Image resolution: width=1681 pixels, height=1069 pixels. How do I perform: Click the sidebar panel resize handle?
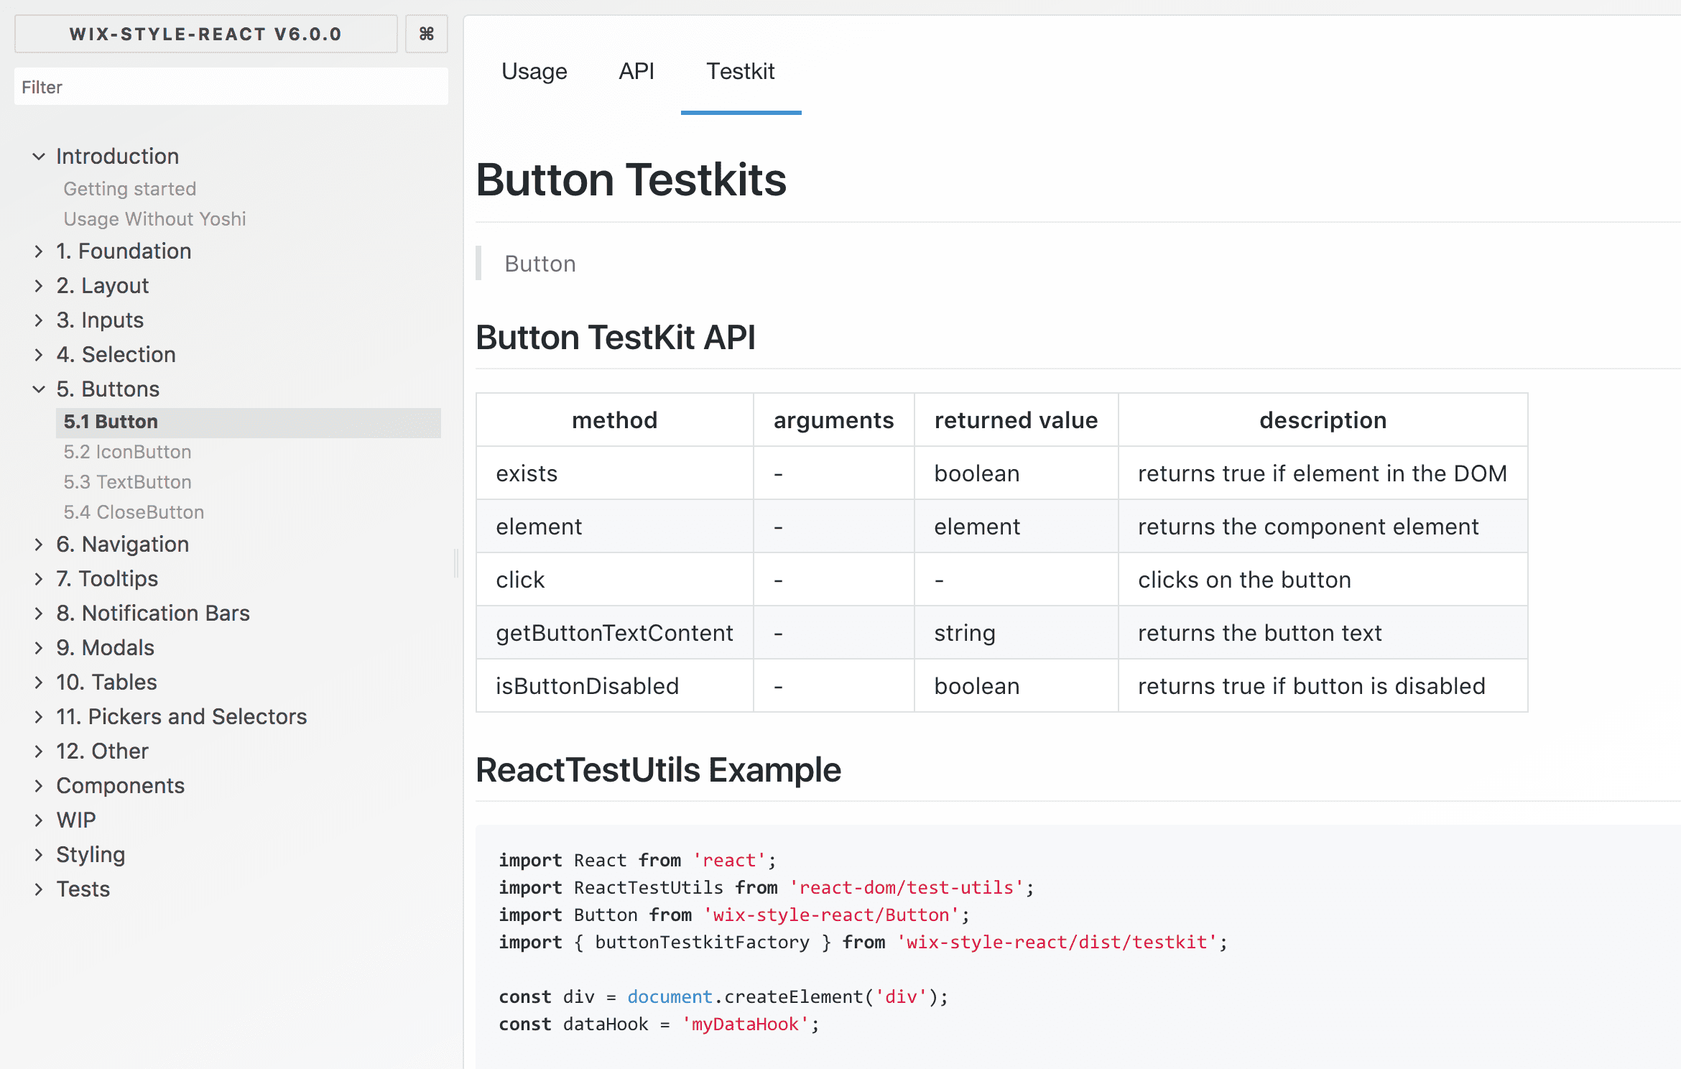(456, 563)
